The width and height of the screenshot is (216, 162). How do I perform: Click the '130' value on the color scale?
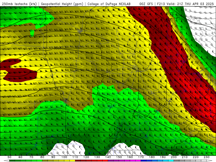[97, 157]
